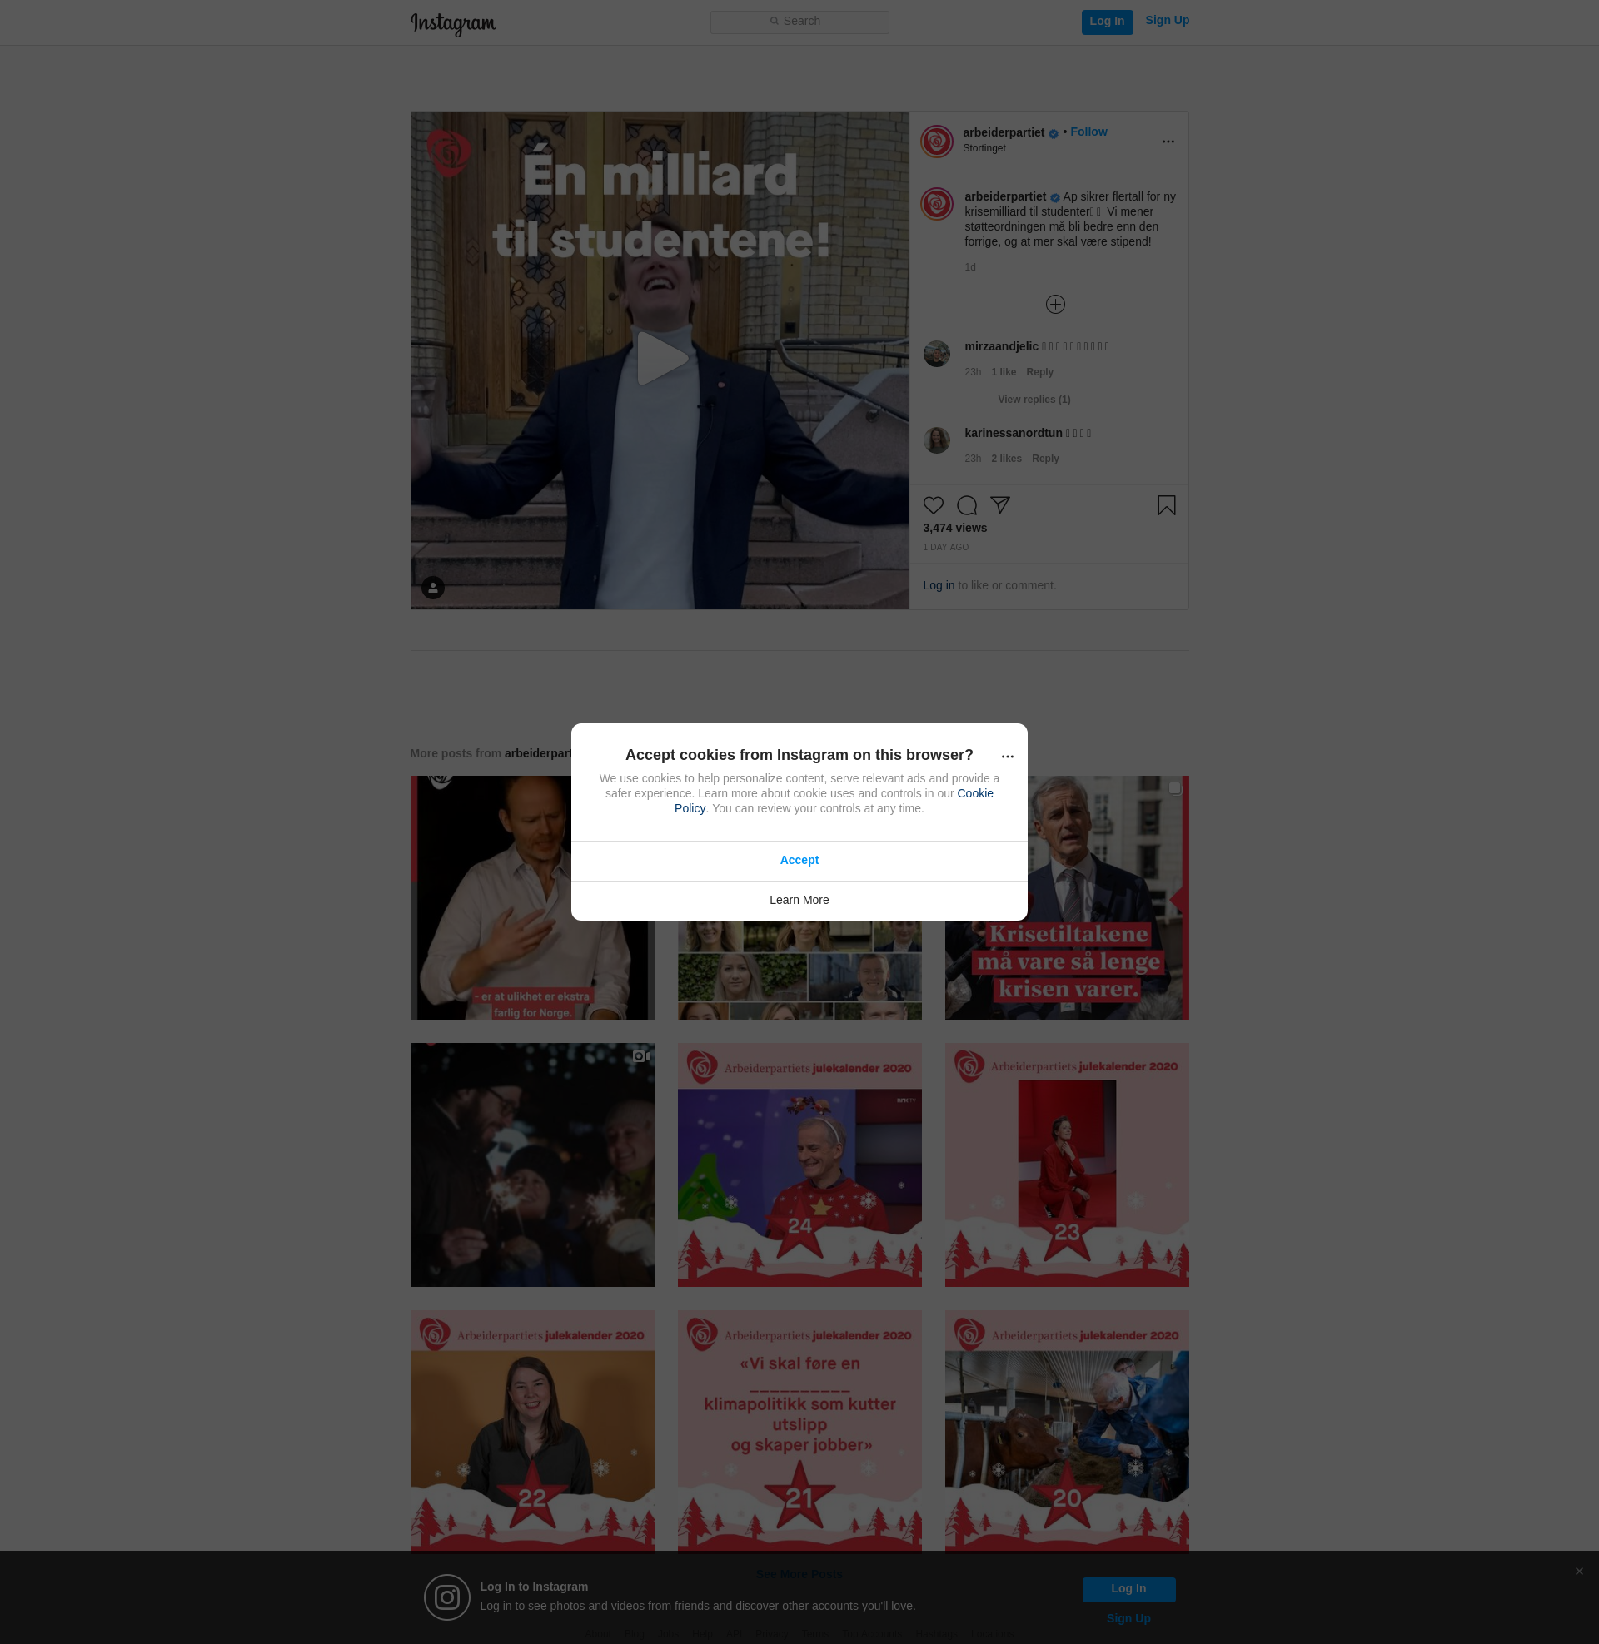Viewport: 1599px width, 1644px height.
Task: Open julekalender day 21 climate quote post
Action: coord(799,1433)
